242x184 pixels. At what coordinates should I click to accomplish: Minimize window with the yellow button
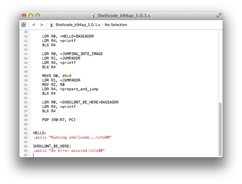pos(31,16)
